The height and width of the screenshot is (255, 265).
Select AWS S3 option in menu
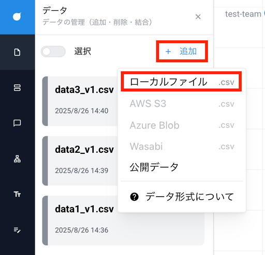pos(182,104)
